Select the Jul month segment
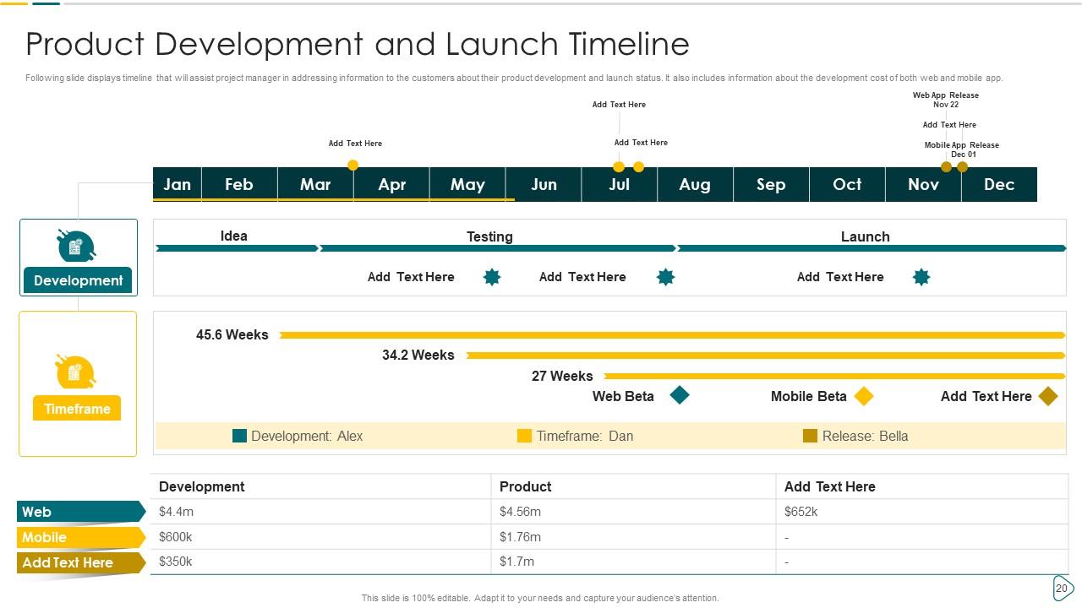1082x608 pixels. pos(619,185)
